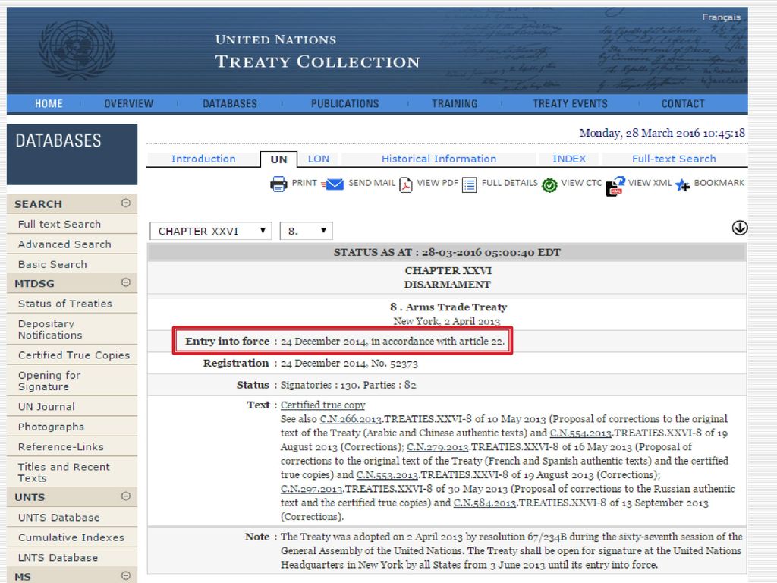
Task: Open the Historical Information tab
Action: point(439,159)
